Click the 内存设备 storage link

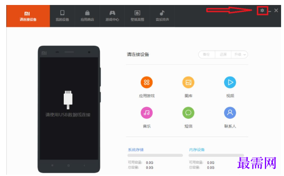coord(197,150)
